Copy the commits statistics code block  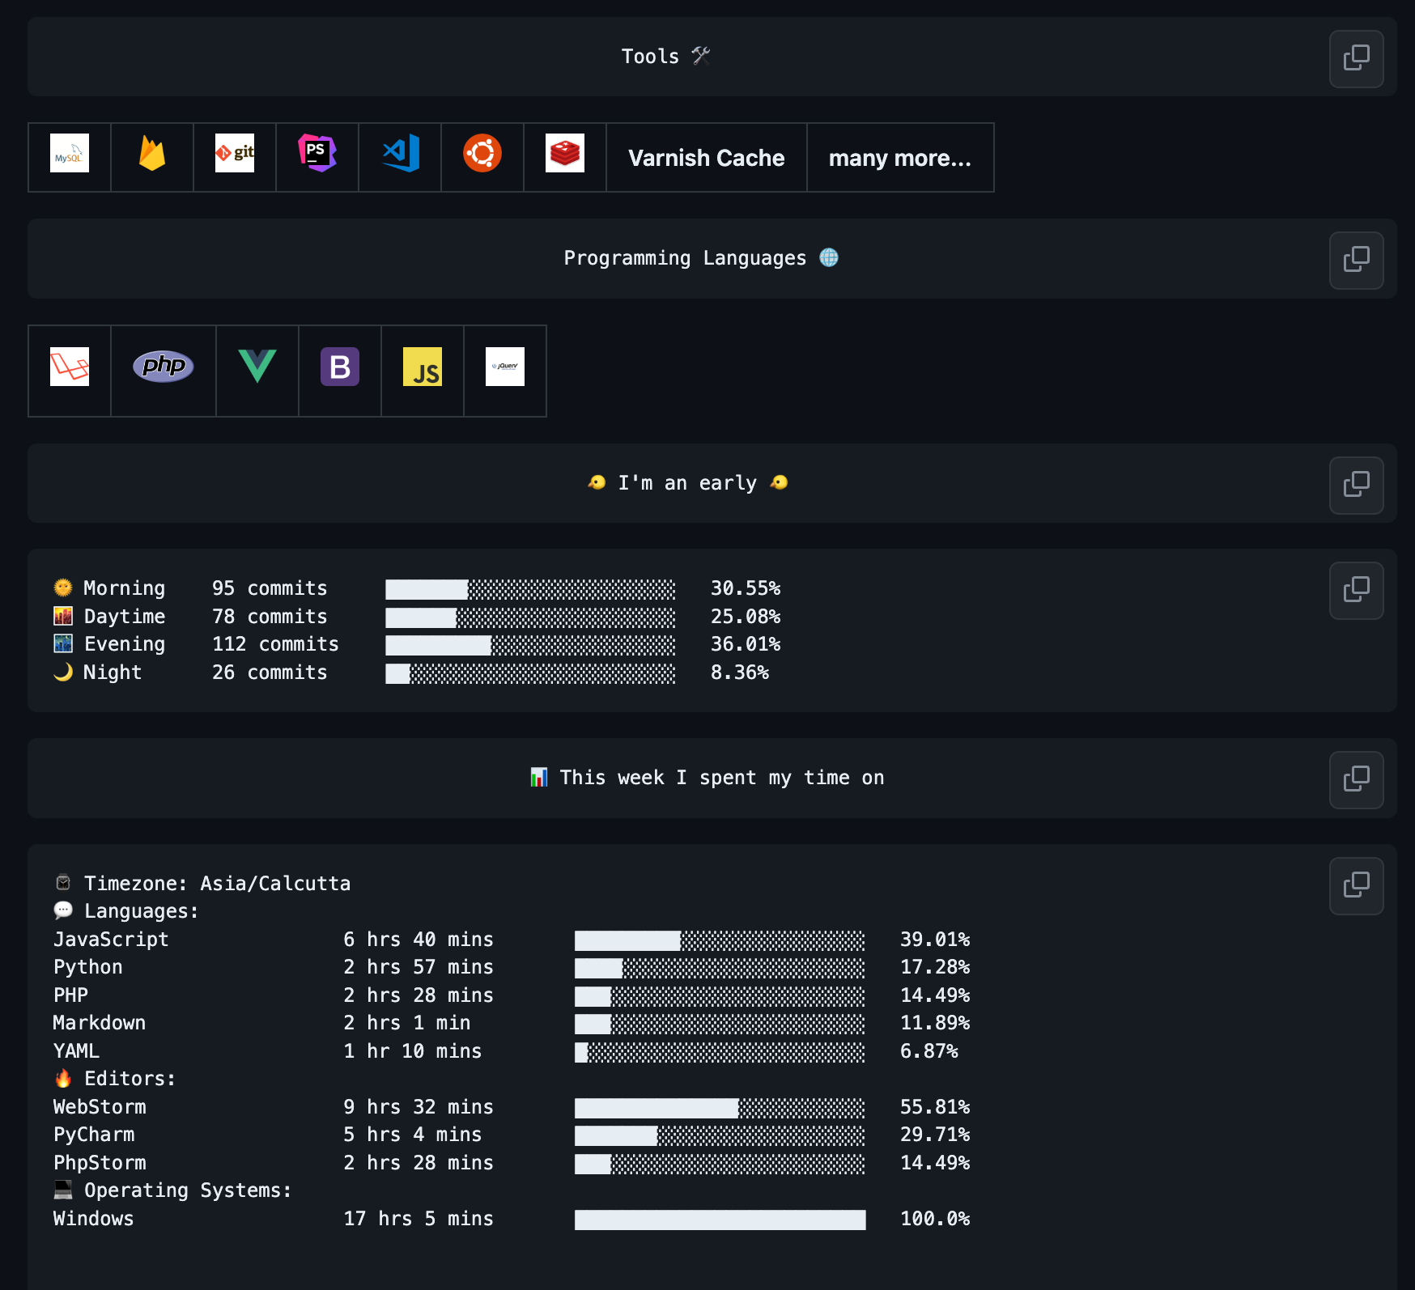point(1356,591)
